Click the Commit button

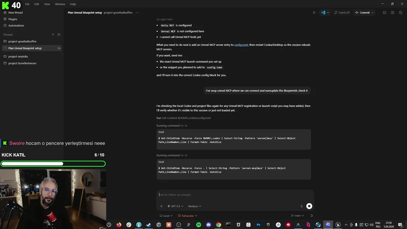[362, 13]
